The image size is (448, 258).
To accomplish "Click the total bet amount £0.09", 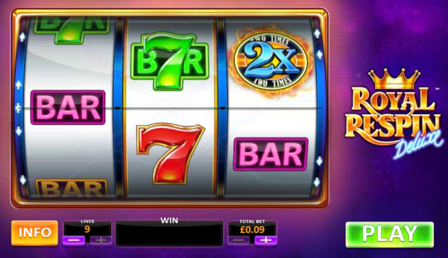I will pos(252,230).
